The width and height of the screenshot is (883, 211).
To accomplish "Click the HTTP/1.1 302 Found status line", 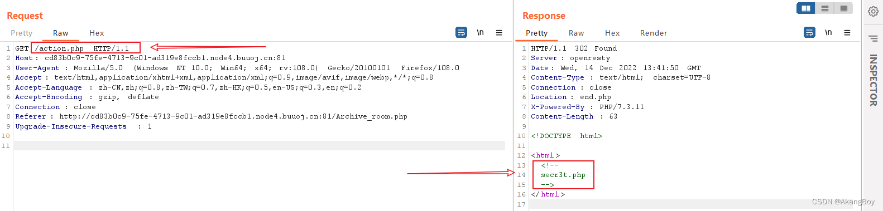I will [x=574, y=48].
